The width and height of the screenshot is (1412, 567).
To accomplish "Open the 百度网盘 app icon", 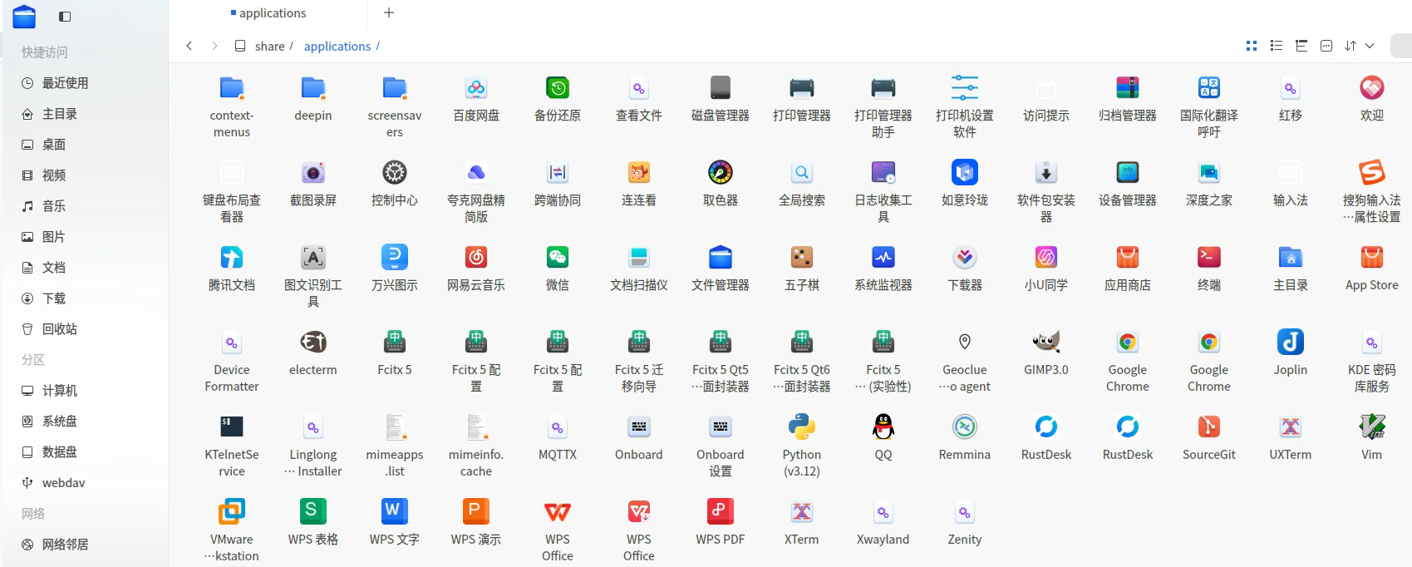I will tap(476, 88).
